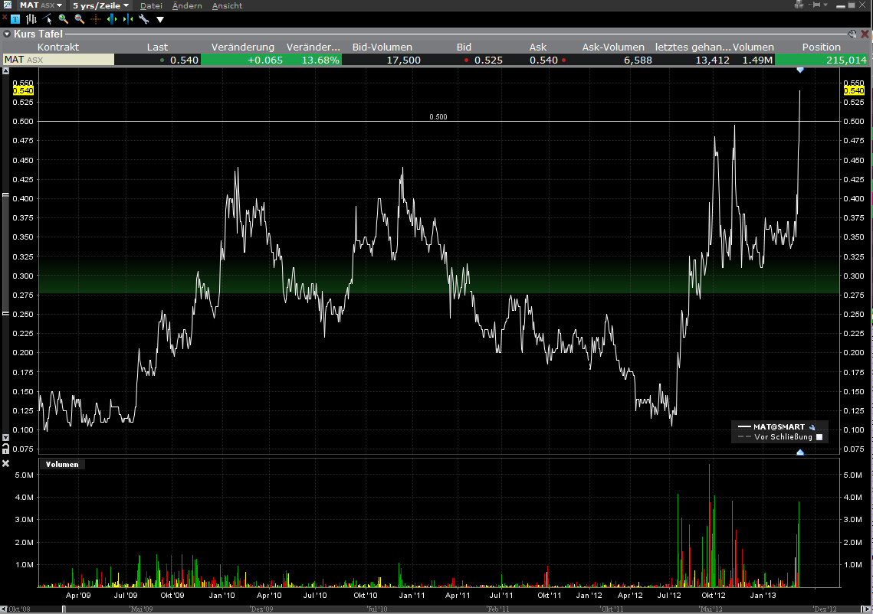Viewport: 873px width, 614px height.
Task: Click the bar-chart style icon in toolbar
Action: pos(31,19)
